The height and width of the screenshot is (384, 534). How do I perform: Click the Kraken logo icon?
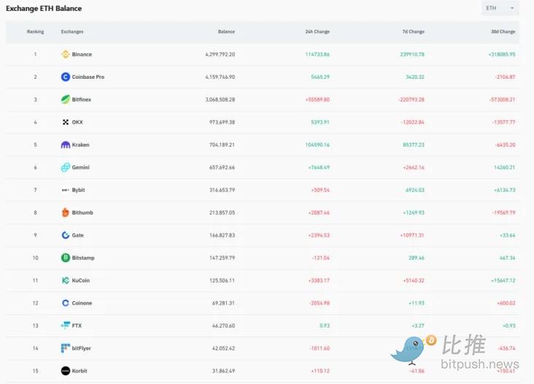66,145
